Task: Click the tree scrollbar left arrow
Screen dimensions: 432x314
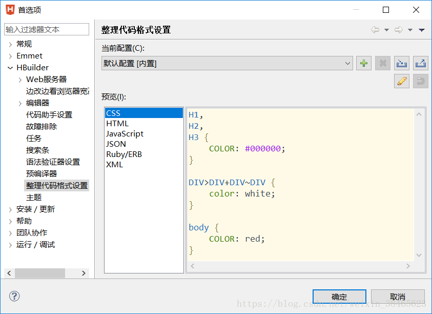Action: pyautogui.click(x=9, y=273)
